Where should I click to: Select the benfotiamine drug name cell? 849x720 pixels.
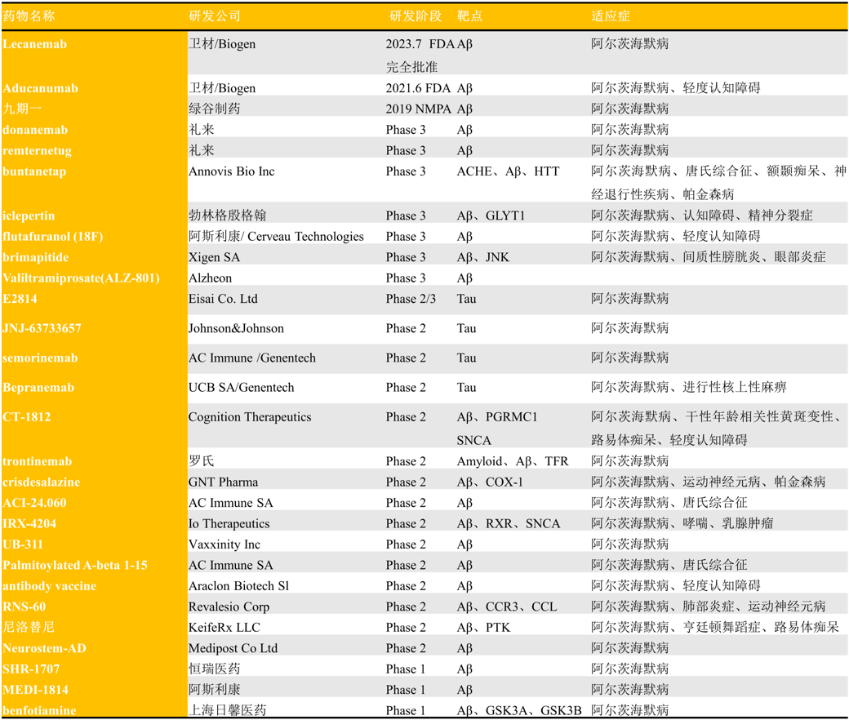(x=39, y=710)
